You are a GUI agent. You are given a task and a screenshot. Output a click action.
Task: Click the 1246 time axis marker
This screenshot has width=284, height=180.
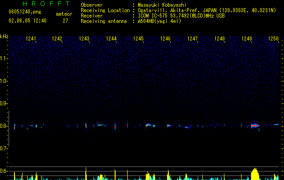pos(166,39)
